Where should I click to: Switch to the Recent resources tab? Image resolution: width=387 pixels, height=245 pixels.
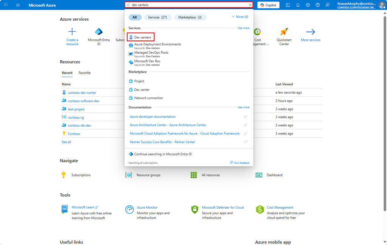tap(67, 73)
